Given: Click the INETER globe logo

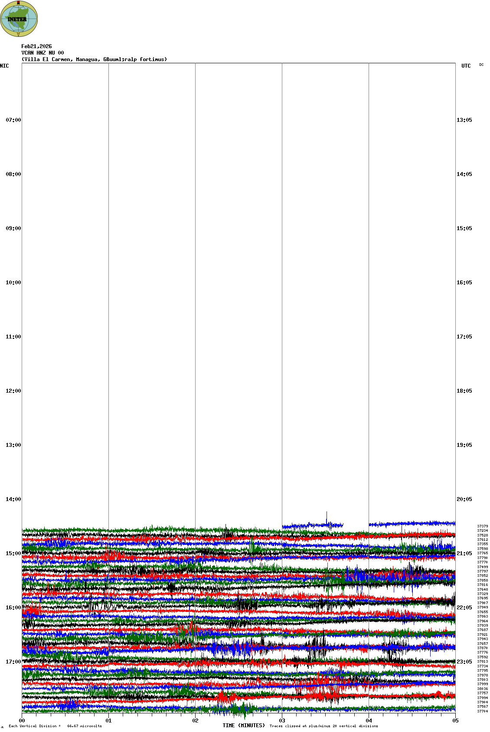Looking at the screenshot, I should click(x=19, y=19).
